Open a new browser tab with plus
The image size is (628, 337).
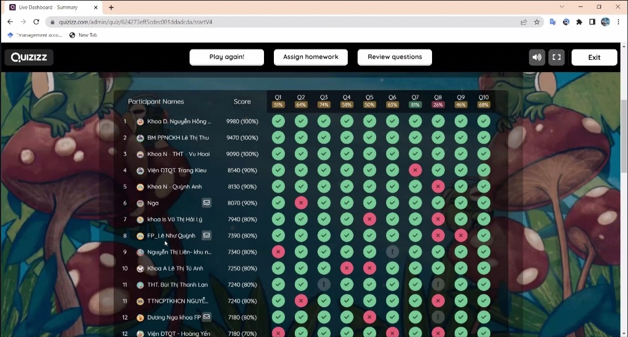(111, 8)
